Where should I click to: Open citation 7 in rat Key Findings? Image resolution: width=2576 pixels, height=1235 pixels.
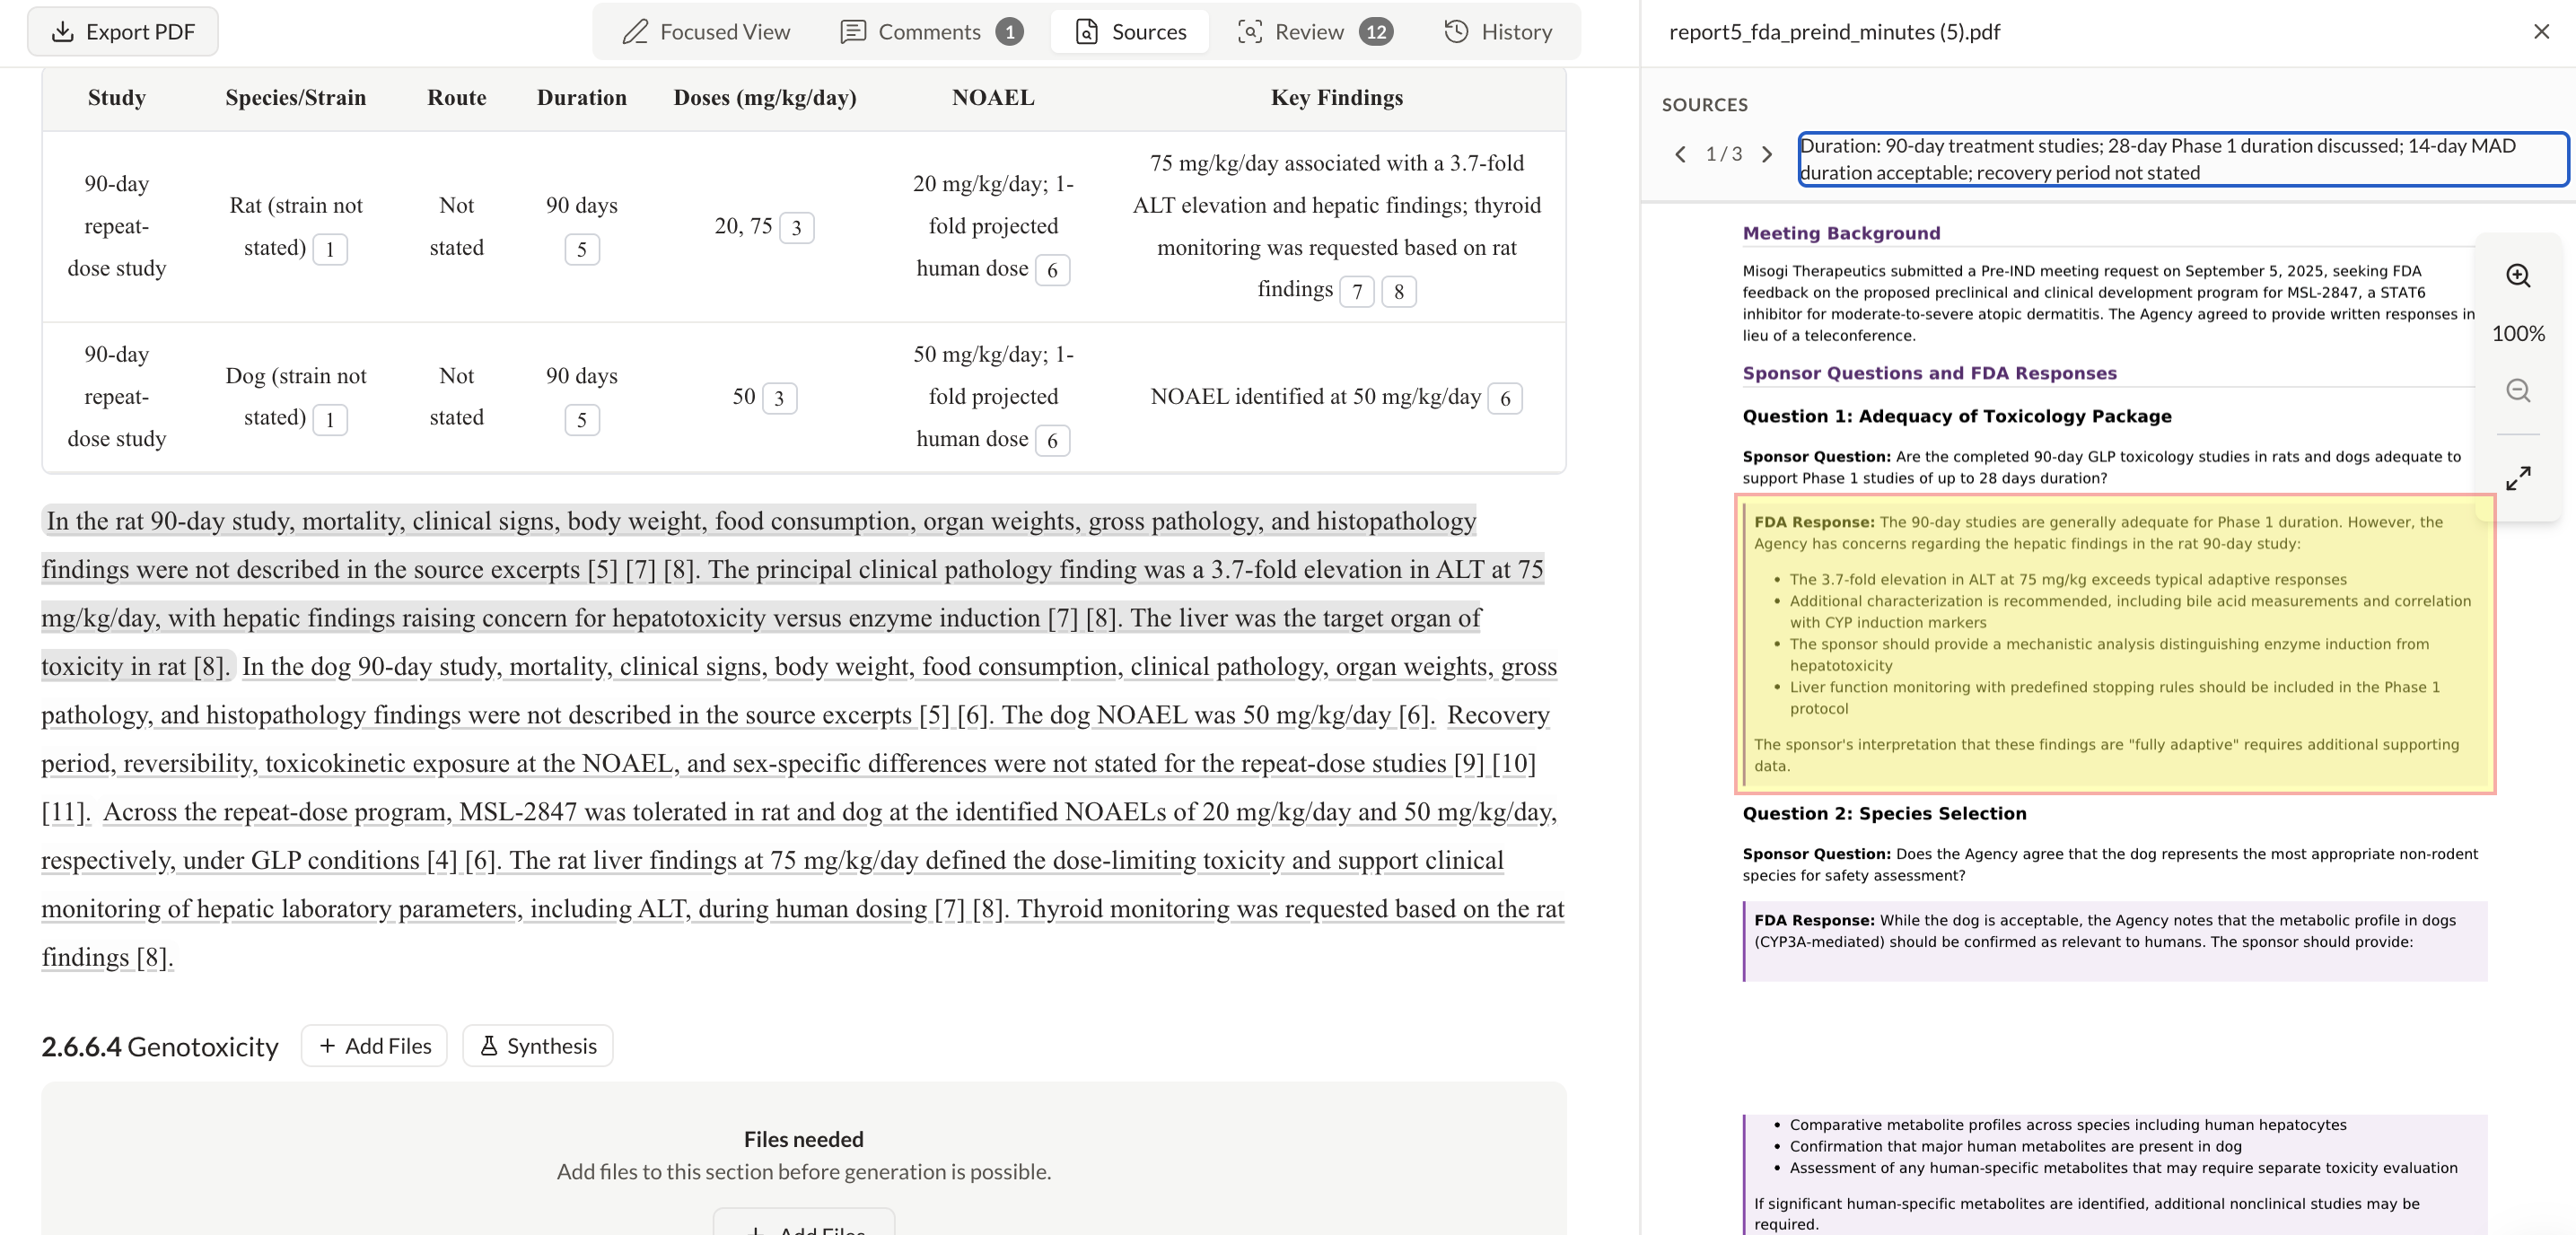pos(1357,291)
